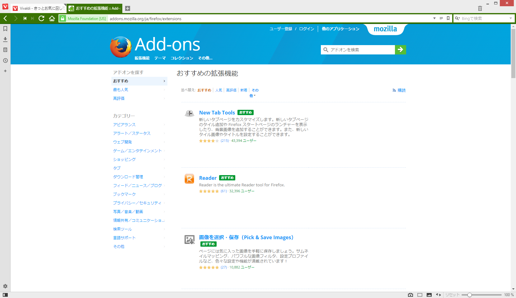Click the add-on search field
Image resolution: width=516 pixels, height=298 pixels.
(x=358, y=50)
